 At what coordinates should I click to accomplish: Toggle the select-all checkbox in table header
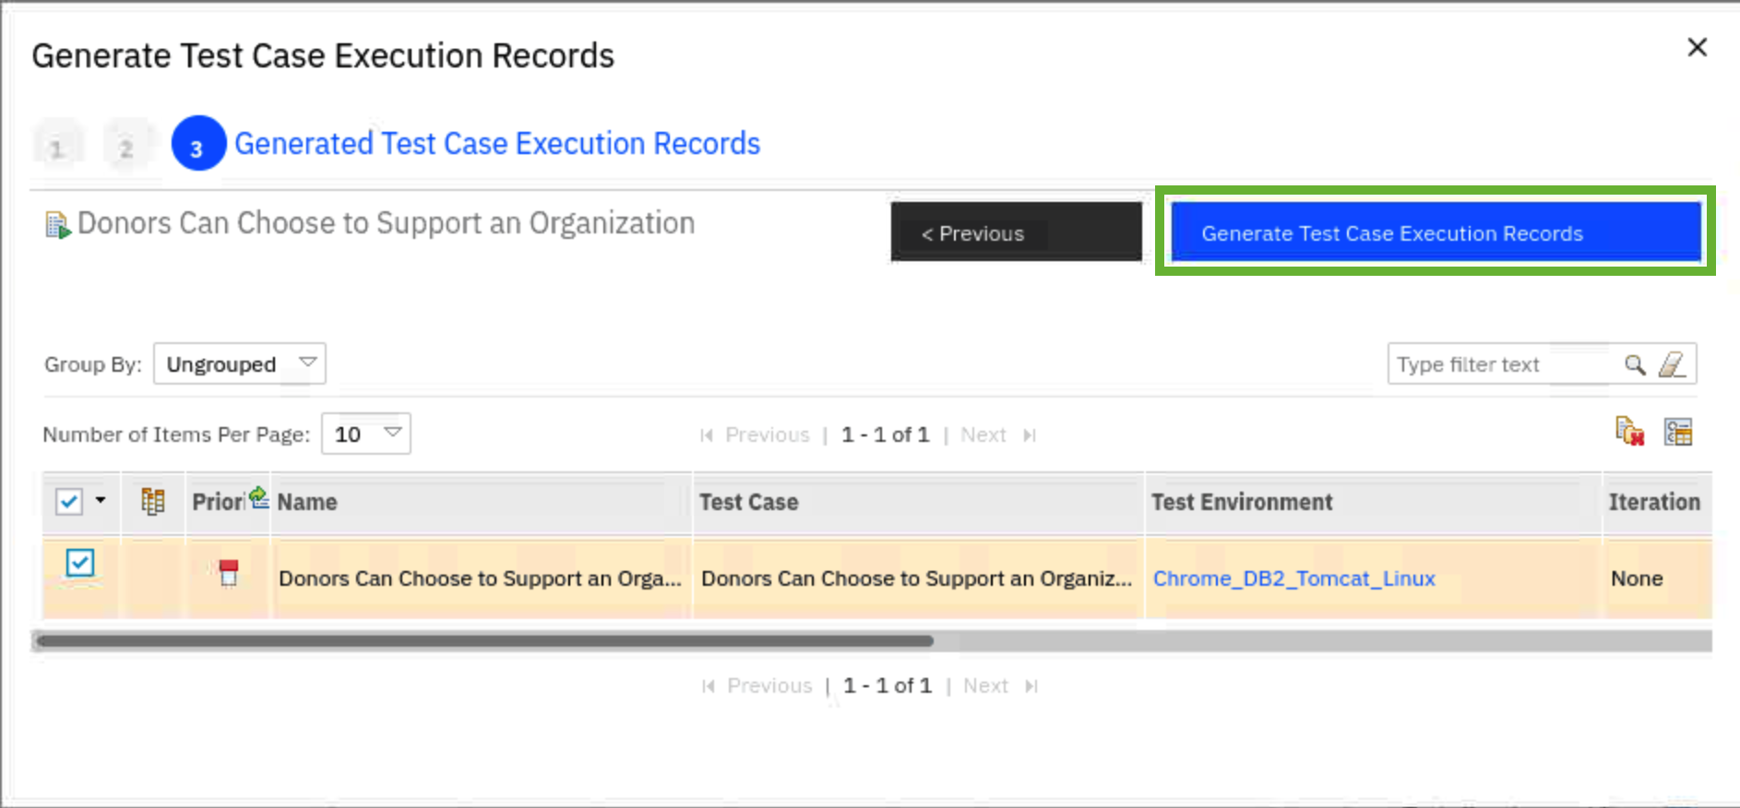coord(69,502)
